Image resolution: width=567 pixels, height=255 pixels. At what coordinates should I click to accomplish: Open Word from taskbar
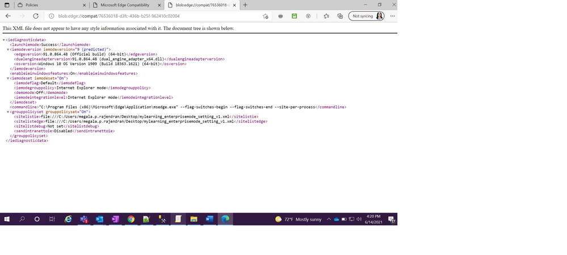coord(209,219)
